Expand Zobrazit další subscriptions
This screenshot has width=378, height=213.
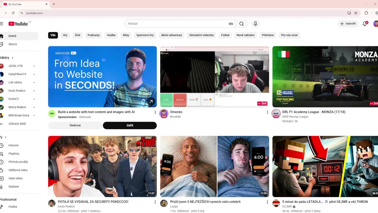pyautogui.click(x=18, y=124)
